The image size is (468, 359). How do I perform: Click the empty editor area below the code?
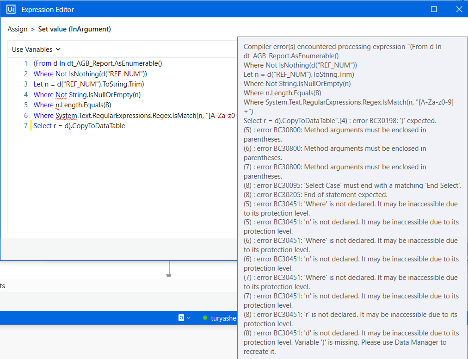pyautogui.click(x=123, y=182)
